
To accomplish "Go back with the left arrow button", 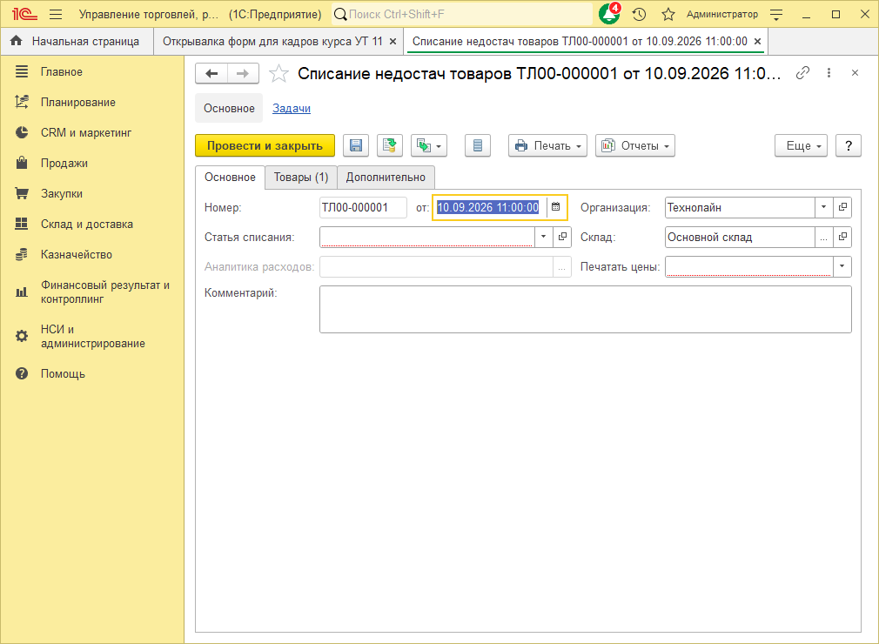I will coord(211,73).
